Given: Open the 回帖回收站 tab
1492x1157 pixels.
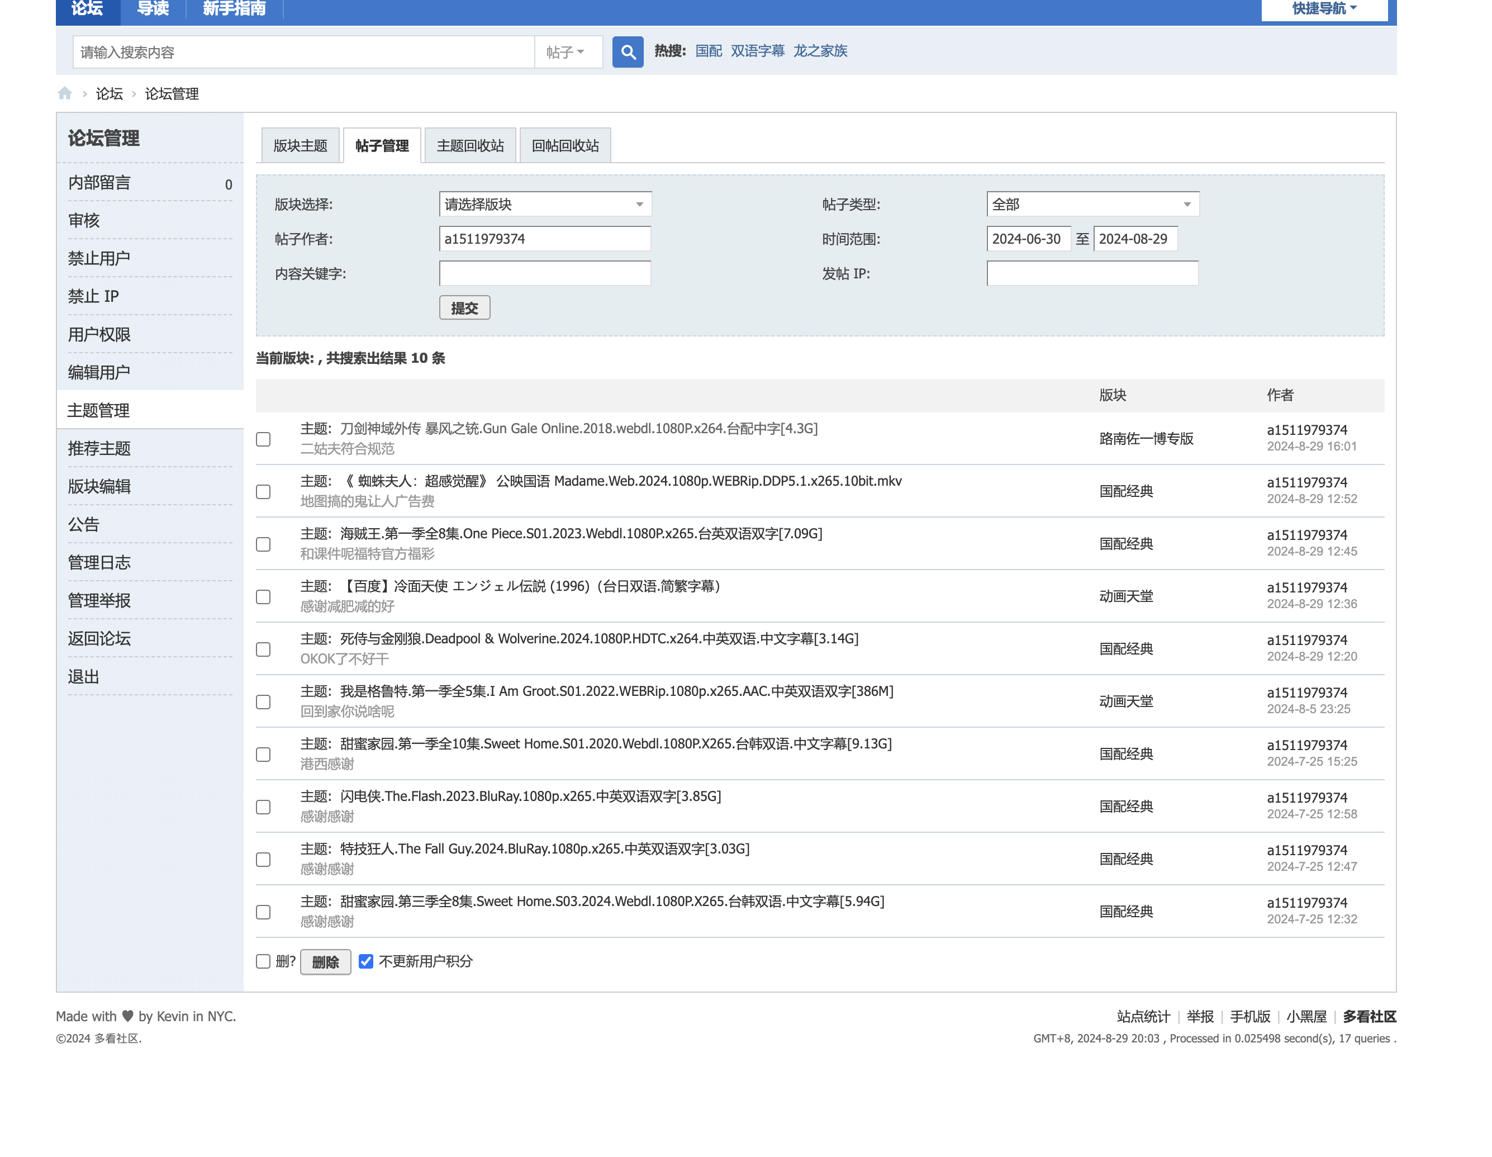Looking at the screenshot, I should [x=565, y=145].
